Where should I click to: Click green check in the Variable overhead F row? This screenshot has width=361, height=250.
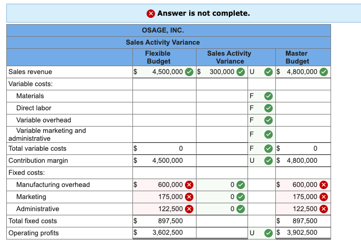pyautogui.click(x=269, y=120)
